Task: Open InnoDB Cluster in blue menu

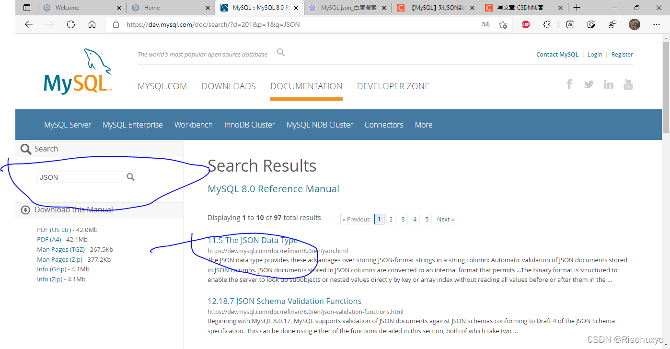Action: tap(249, 125)
